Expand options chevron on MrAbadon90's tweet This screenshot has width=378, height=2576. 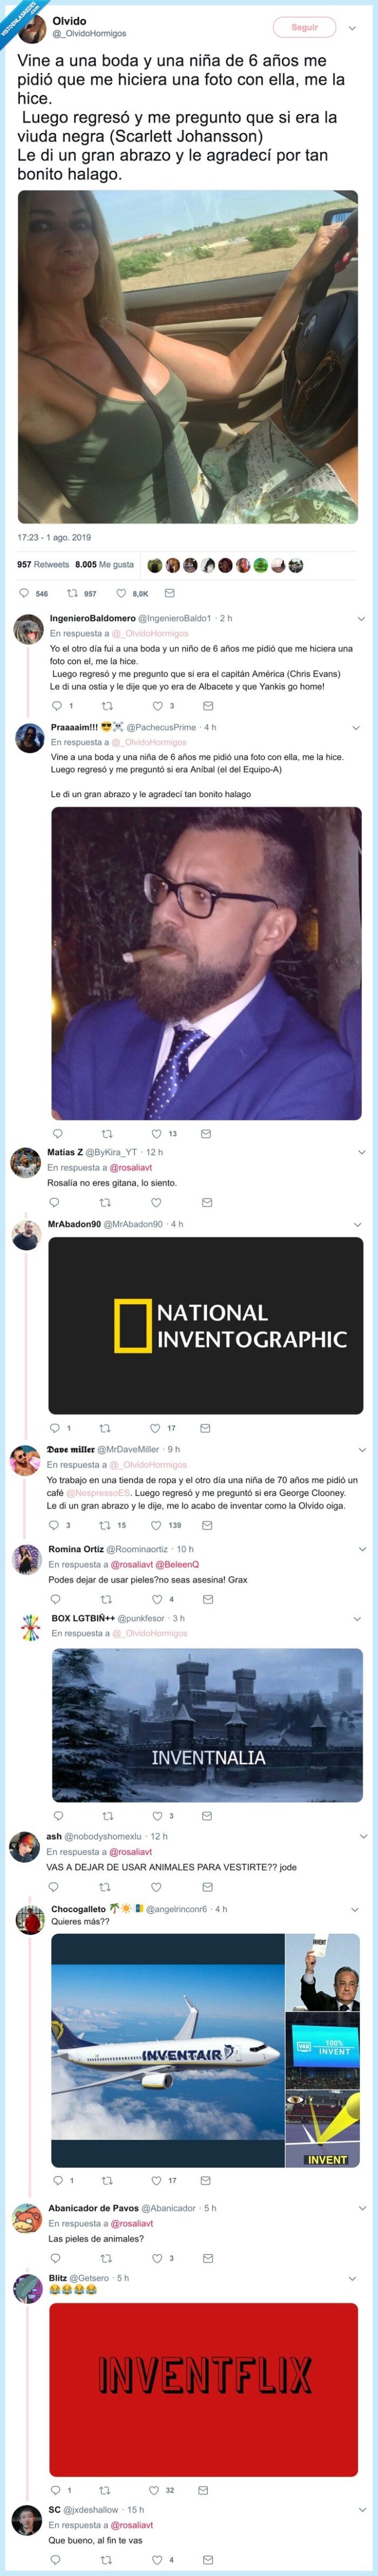362,1224
